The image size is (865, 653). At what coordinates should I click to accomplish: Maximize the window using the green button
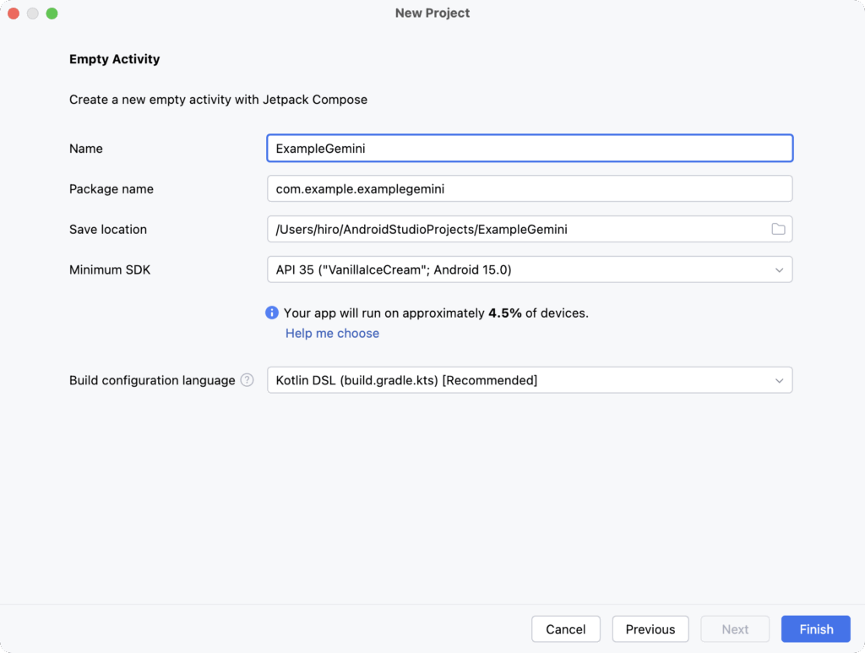click(52, 14)
